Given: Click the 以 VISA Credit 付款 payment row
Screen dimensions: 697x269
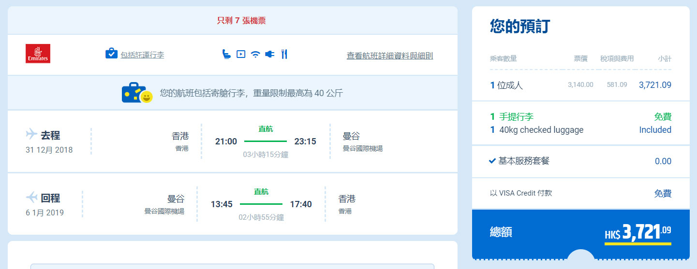Looking at the screenshot, I should point(520,193).
